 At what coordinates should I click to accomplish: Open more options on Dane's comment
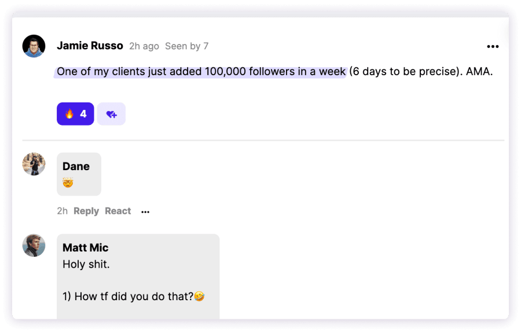tap(145, 212)
